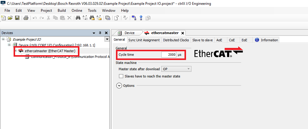Collapse the Example Project IO tree node
The height and width of the screenshot is (129, 308).
point(3,39)
